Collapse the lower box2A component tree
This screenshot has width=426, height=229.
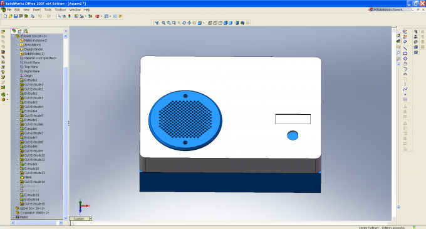coord(13,36)
